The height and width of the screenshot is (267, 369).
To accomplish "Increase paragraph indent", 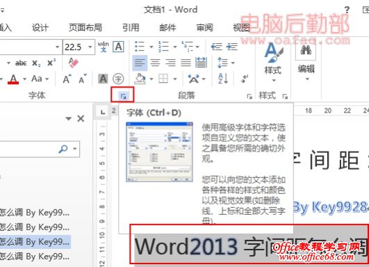I will point(232,47).
